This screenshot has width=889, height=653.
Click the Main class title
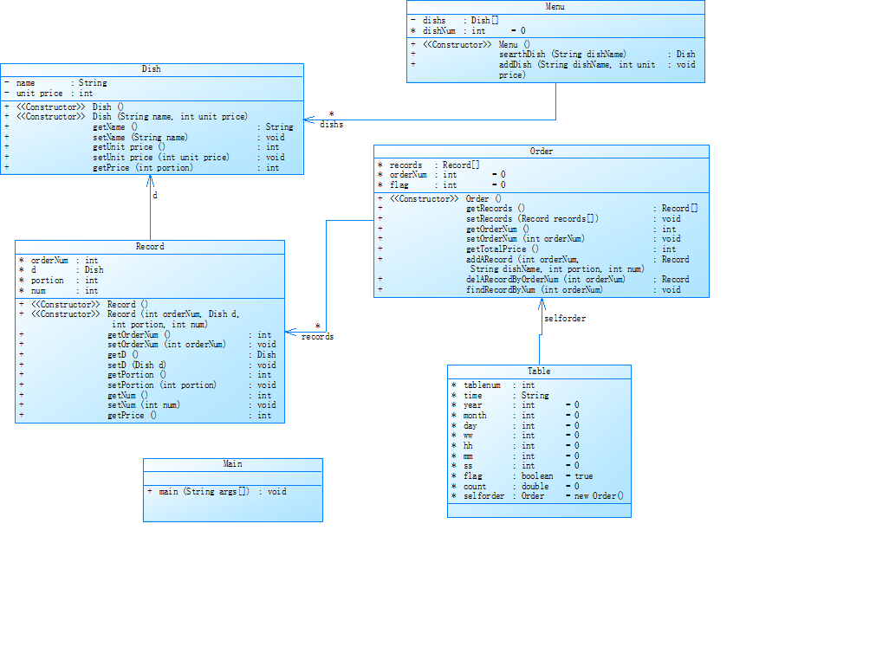(x=232, y=464)
